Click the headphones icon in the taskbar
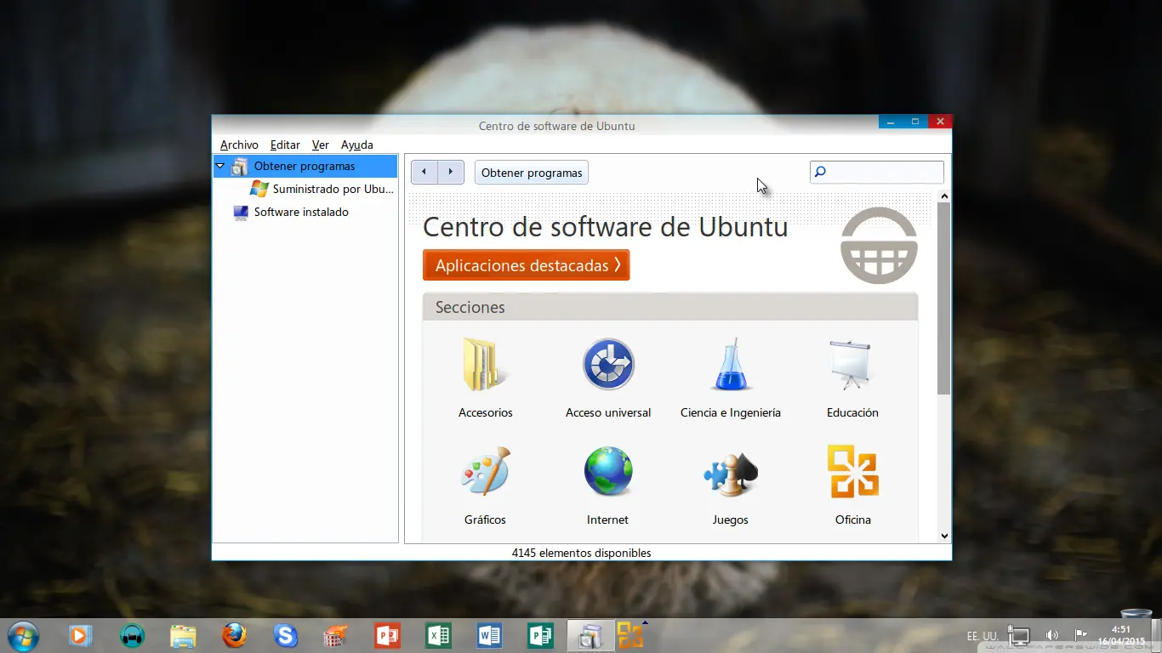This screenshot has height=653, width=1162. (132, 635)
